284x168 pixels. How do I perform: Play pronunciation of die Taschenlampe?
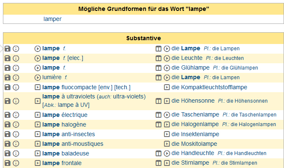(x=166, y=115)
